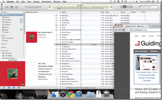162x100 pixels.
Task: Uncheck the song Hey Mama
Action: (60, 20)
